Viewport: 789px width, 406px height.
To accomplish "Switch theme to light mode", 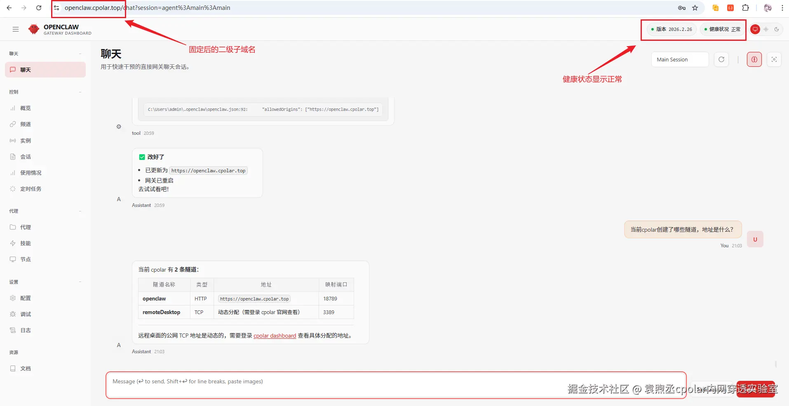I will pos(766,29).
